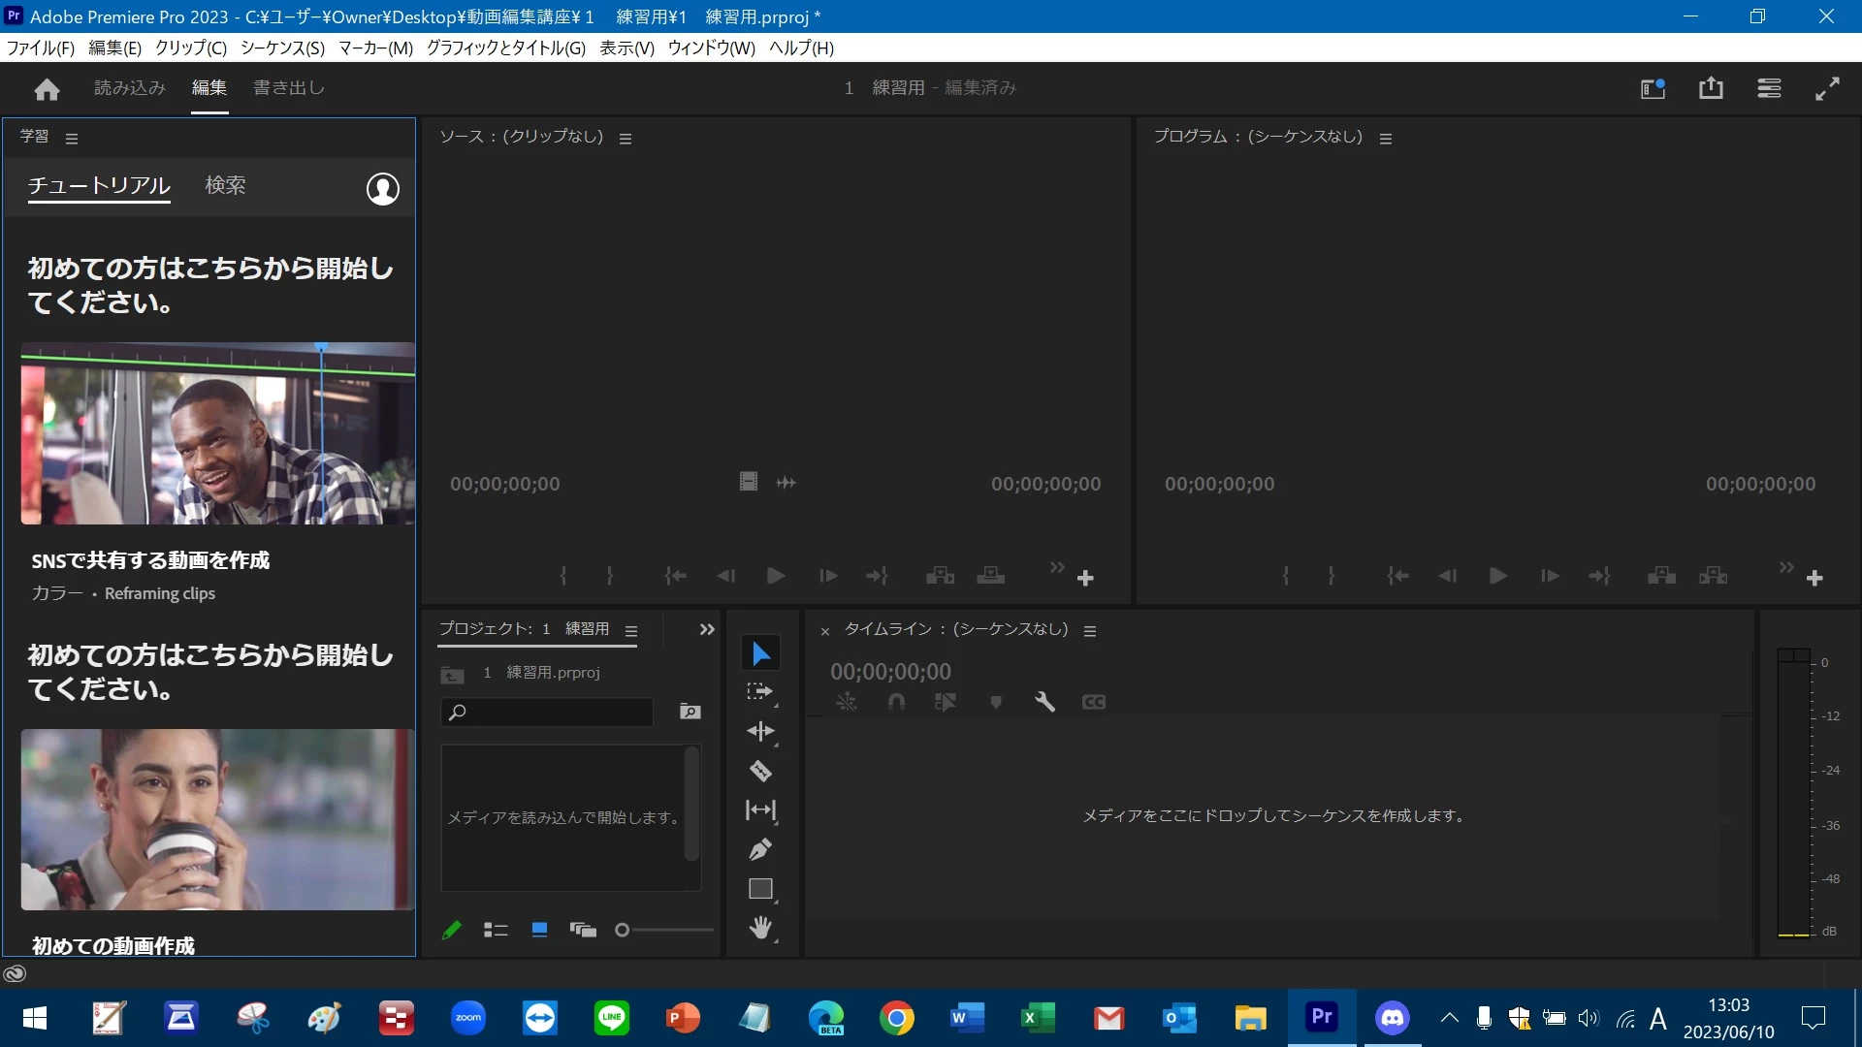
Task: Open the シーケンス(S) menu
Action: 282,48
